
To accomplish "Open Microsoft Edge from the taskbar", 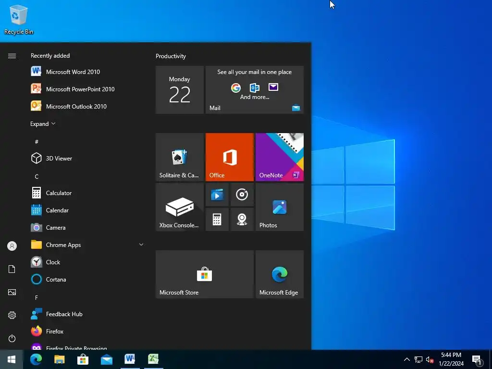I will pos(36,359).
